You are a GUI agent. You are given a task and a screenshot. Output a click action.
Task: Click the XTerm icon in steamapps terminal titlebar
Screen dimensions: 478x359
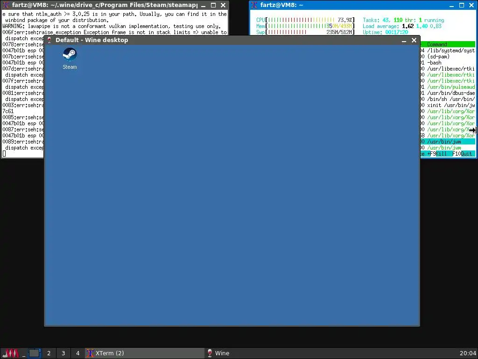6,5
